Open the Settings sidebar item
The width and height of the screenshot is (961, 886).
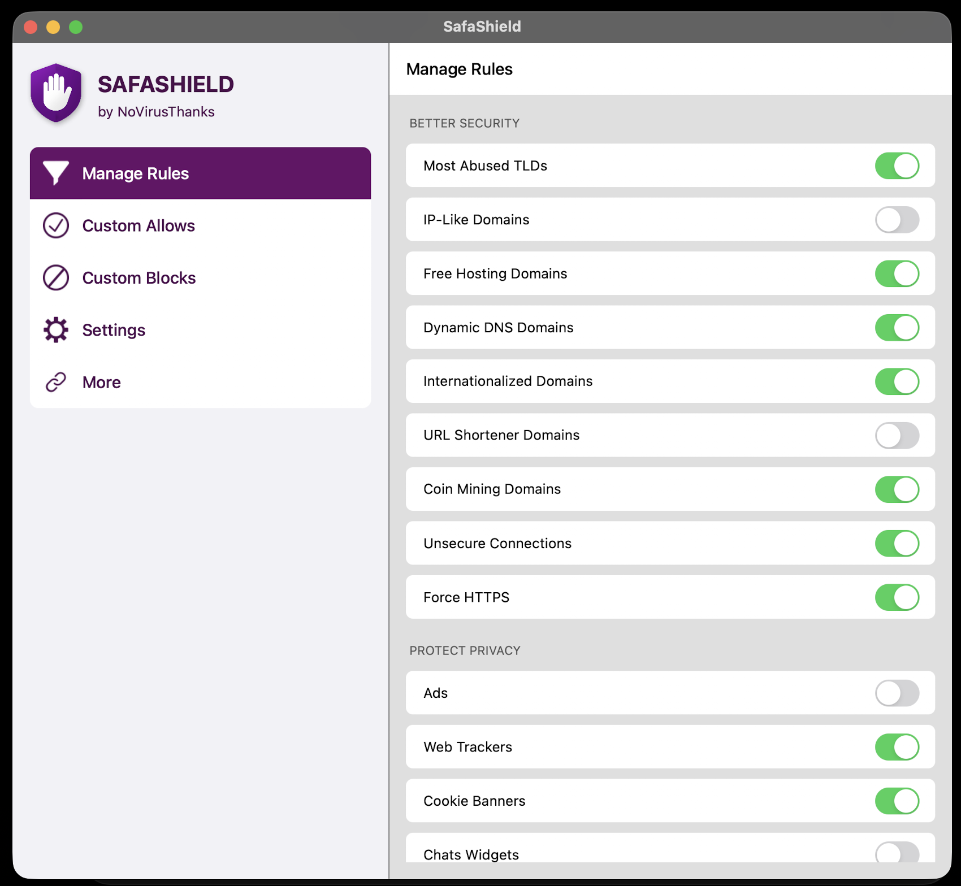click(x=200, y=330)
